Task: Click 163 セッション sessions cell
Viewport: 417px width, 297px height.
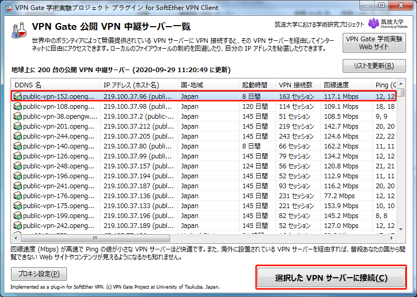Action: 297,96
